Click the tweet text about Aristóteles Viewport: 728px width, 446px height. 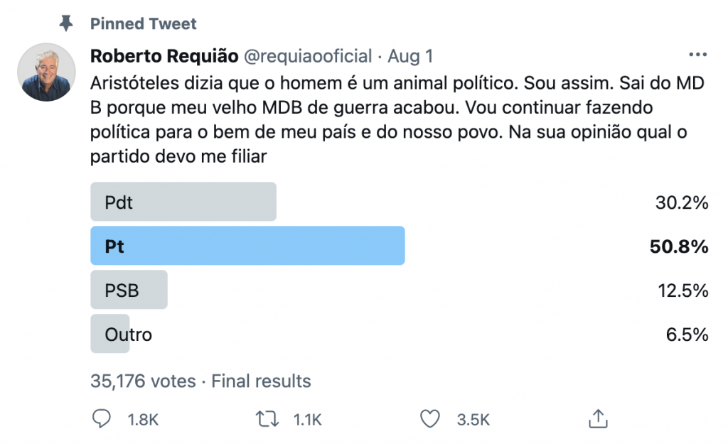click(x=398, y=119)
